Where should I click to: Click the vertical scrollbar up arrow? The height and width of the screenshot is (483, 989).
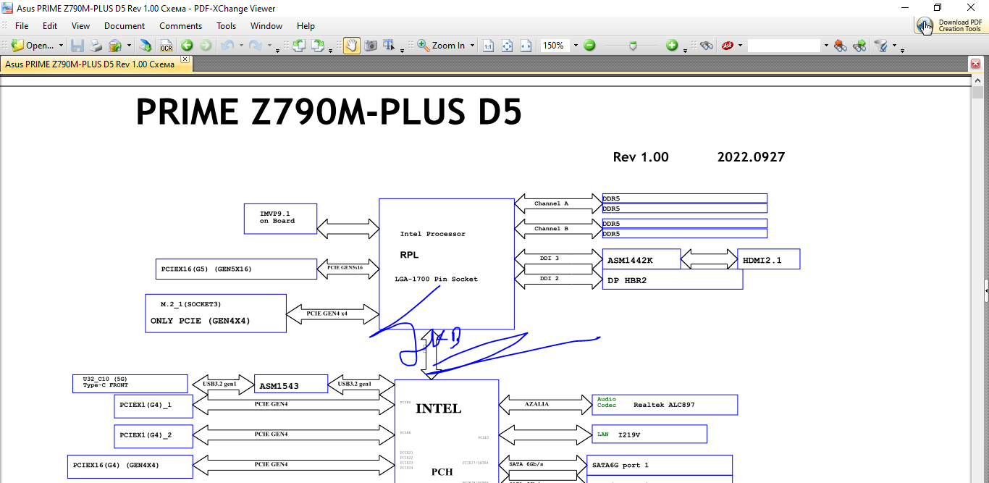pyautogui.click(x=977, y=80)
